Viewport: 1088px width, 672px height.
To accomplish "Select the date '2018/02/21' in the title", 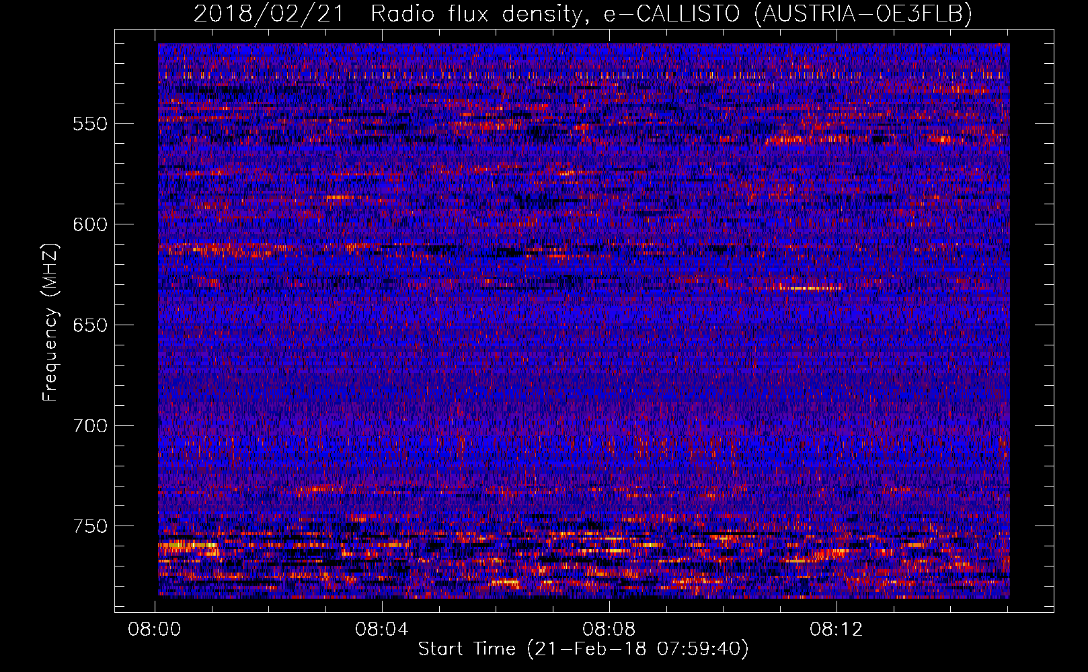I will [x=269, y=13].
